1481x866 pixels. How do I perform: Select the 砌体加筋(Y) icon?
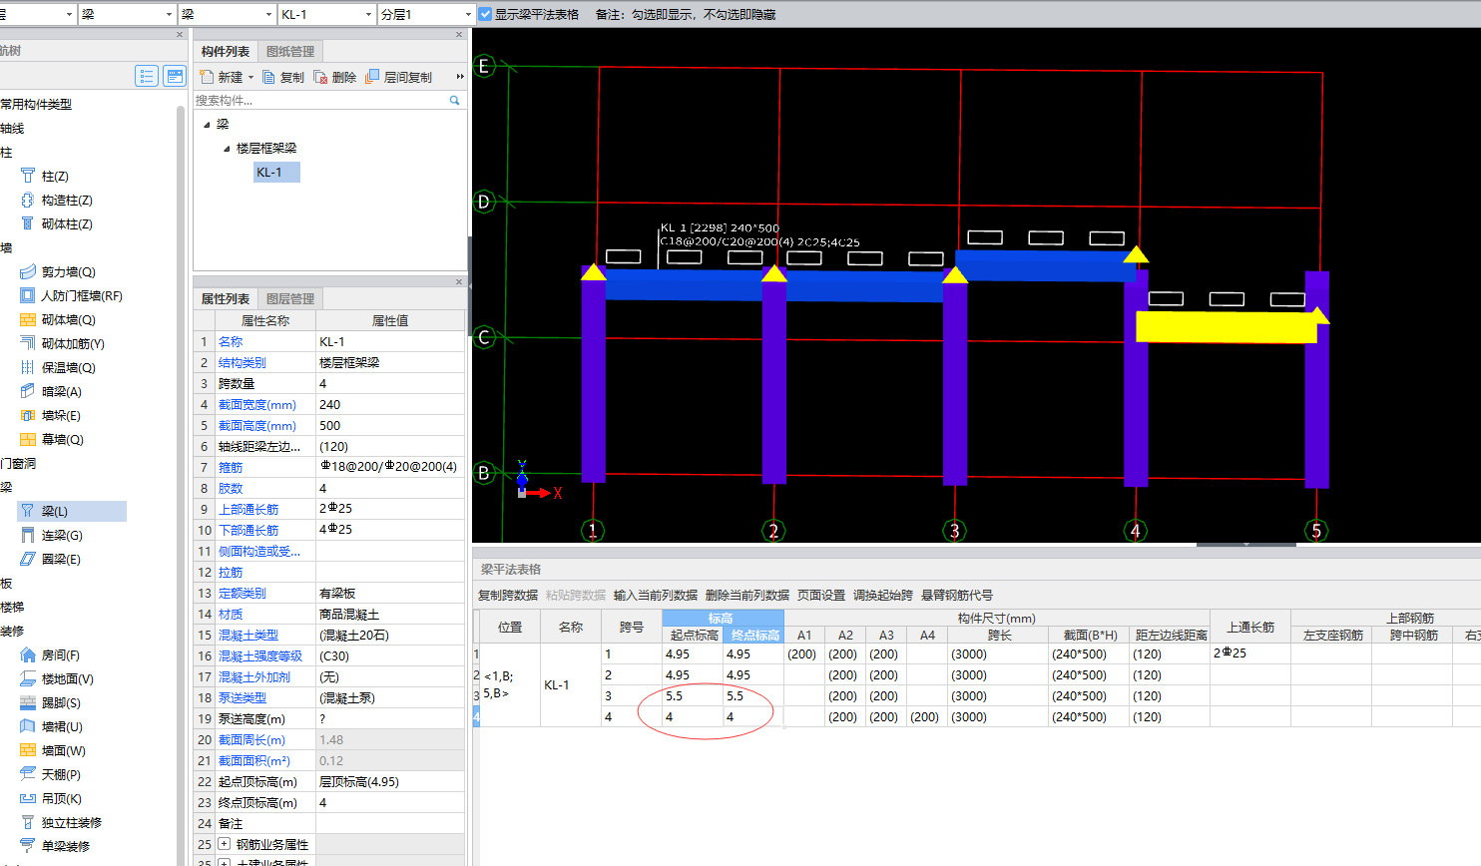point(28,343)
